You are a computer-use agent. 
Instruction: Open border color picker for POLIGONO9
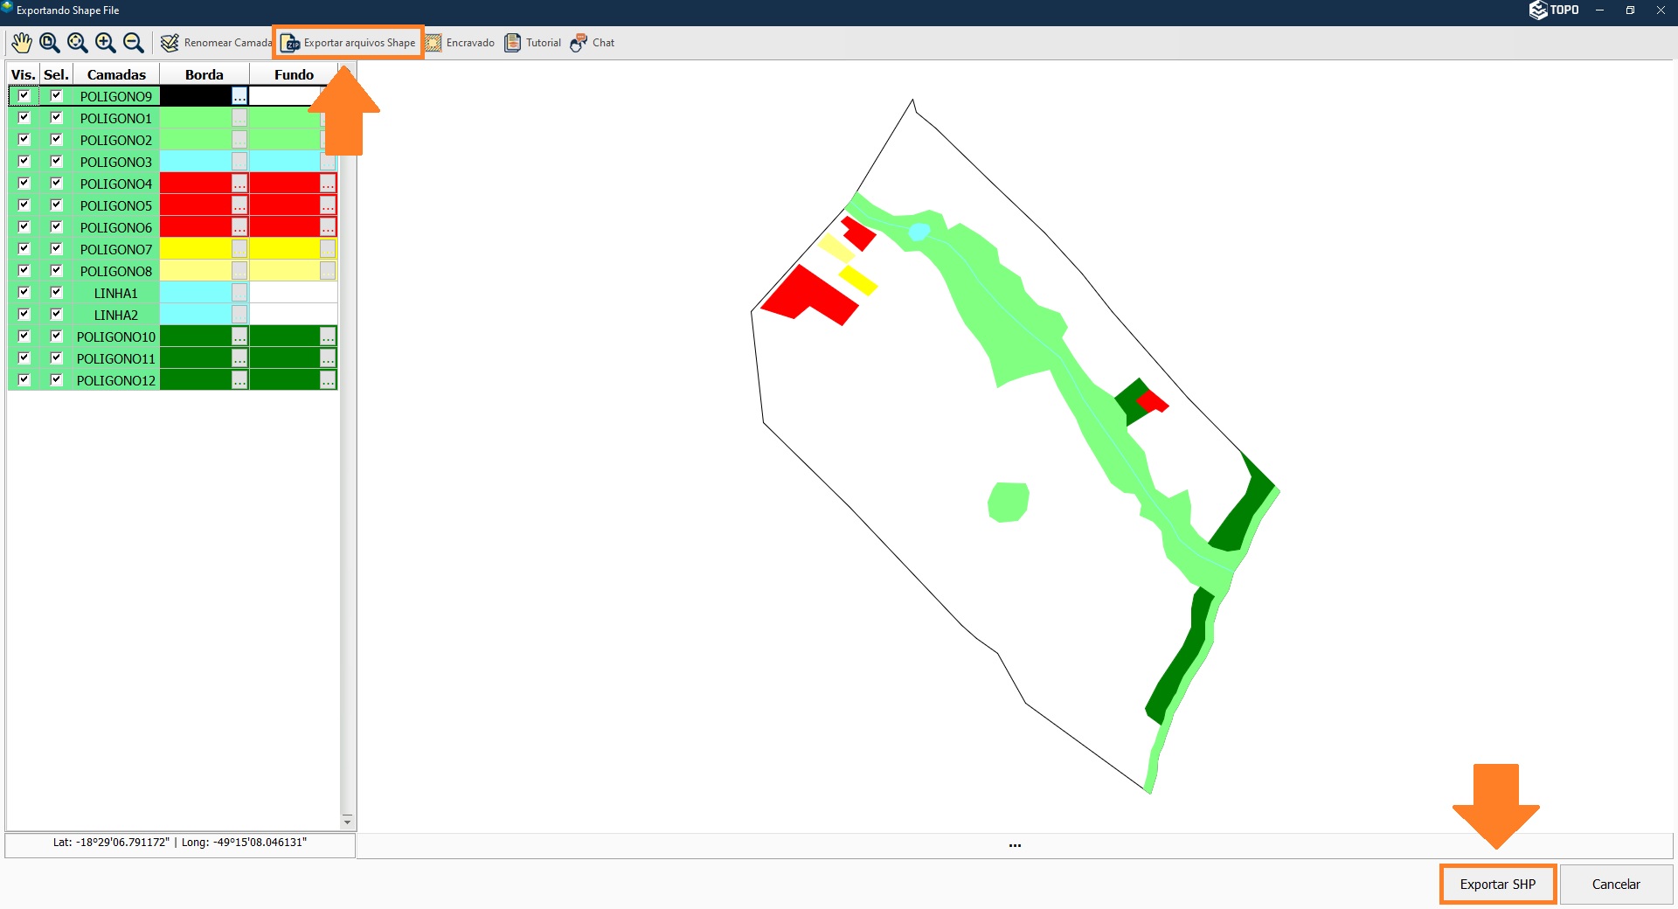pos(239,96)
